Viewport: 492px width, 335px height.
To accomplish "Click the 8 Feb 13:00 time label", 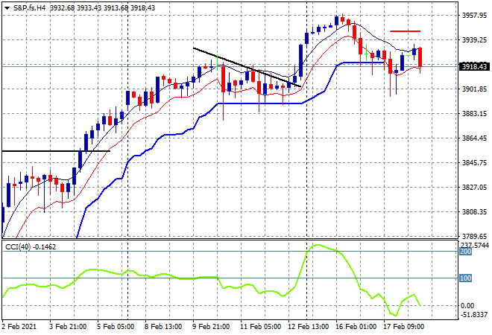I will coord(163,327).
